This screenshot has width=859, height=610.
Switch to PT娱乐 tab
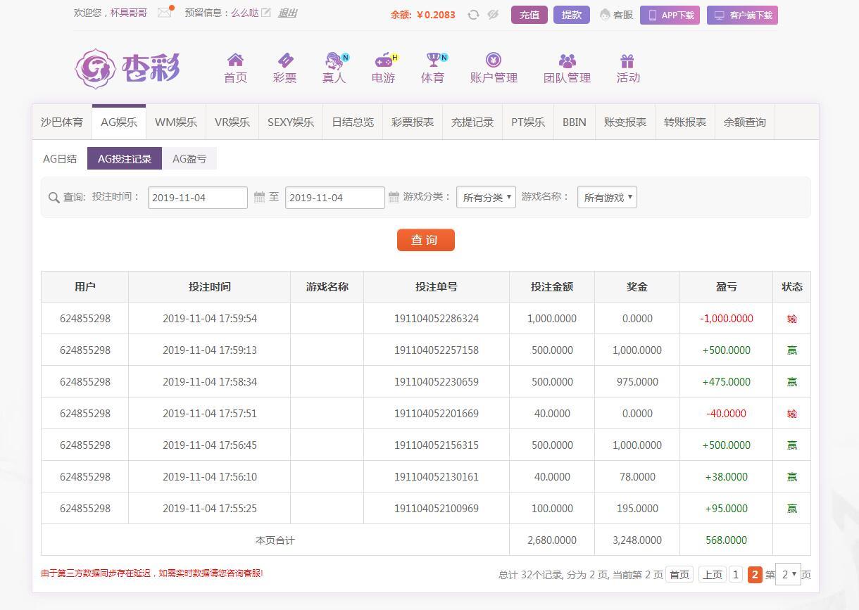(528, 122)
